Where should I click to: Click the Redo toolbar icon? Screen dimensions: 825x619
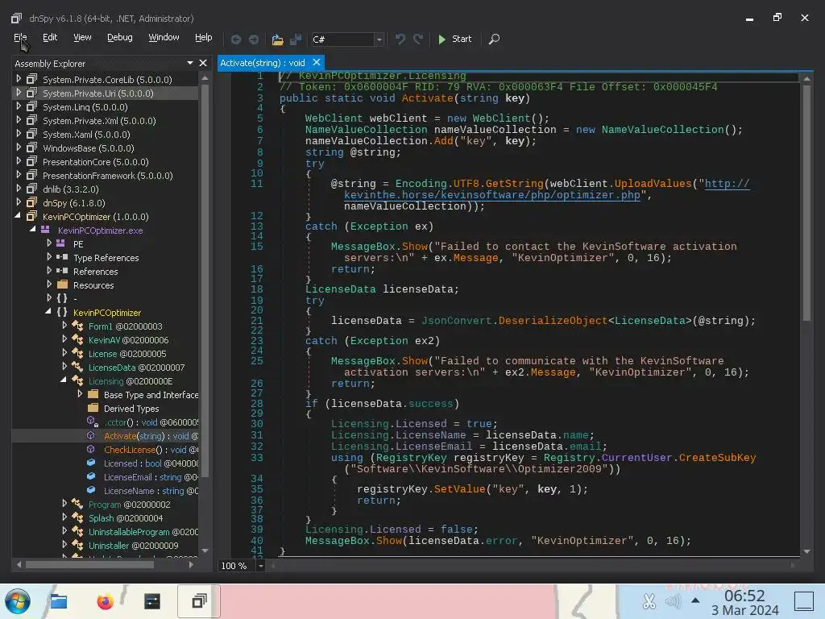tap(418, 39)
